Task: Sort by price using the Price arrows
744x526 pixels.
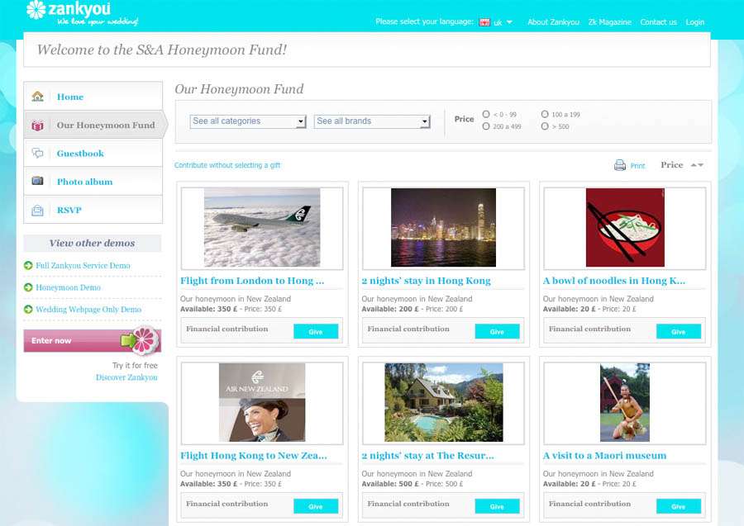Action: 697,165
